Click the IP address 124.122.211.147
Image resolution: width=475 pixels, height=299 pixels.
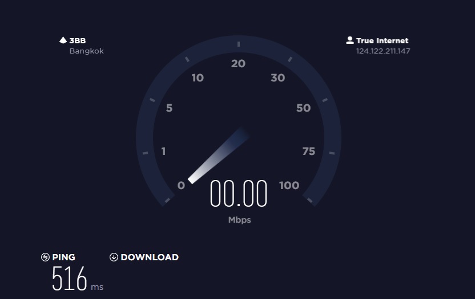click(383, 51)
